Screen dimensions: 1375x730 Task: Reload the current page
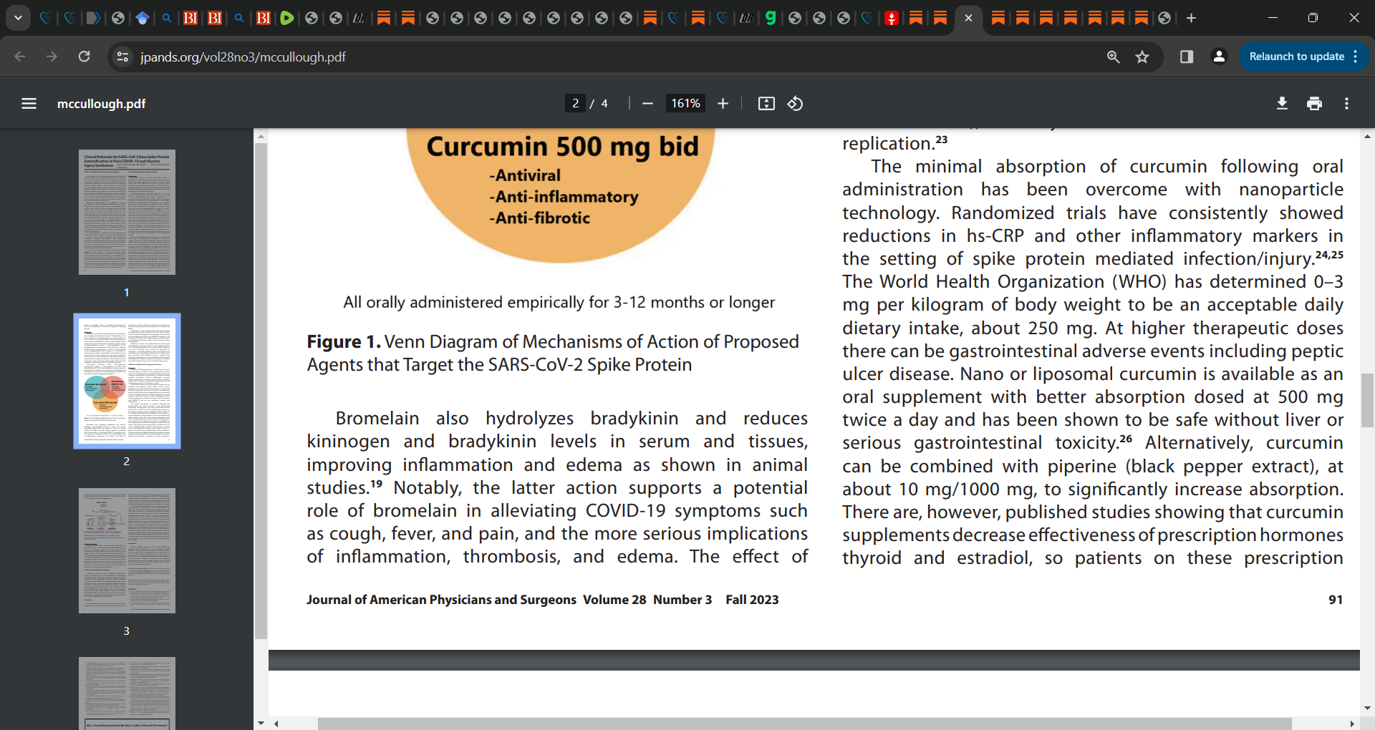point(84,57)
